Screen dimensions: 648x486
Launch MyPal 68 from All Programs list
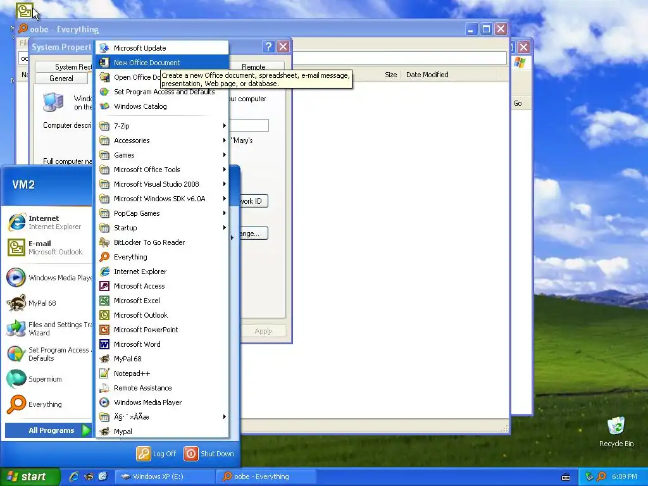162,359
